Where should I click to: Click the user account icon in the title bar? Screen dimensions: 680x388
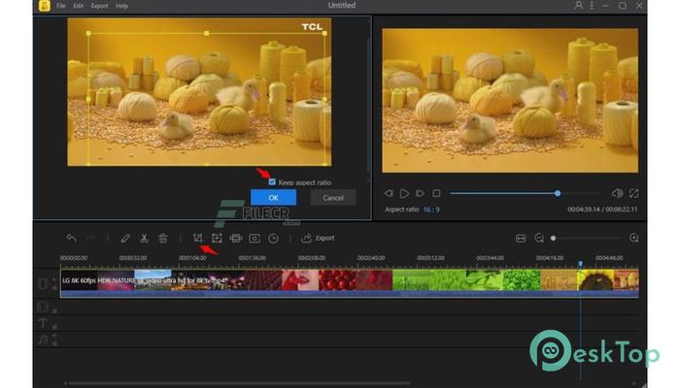tap(579, 5)
